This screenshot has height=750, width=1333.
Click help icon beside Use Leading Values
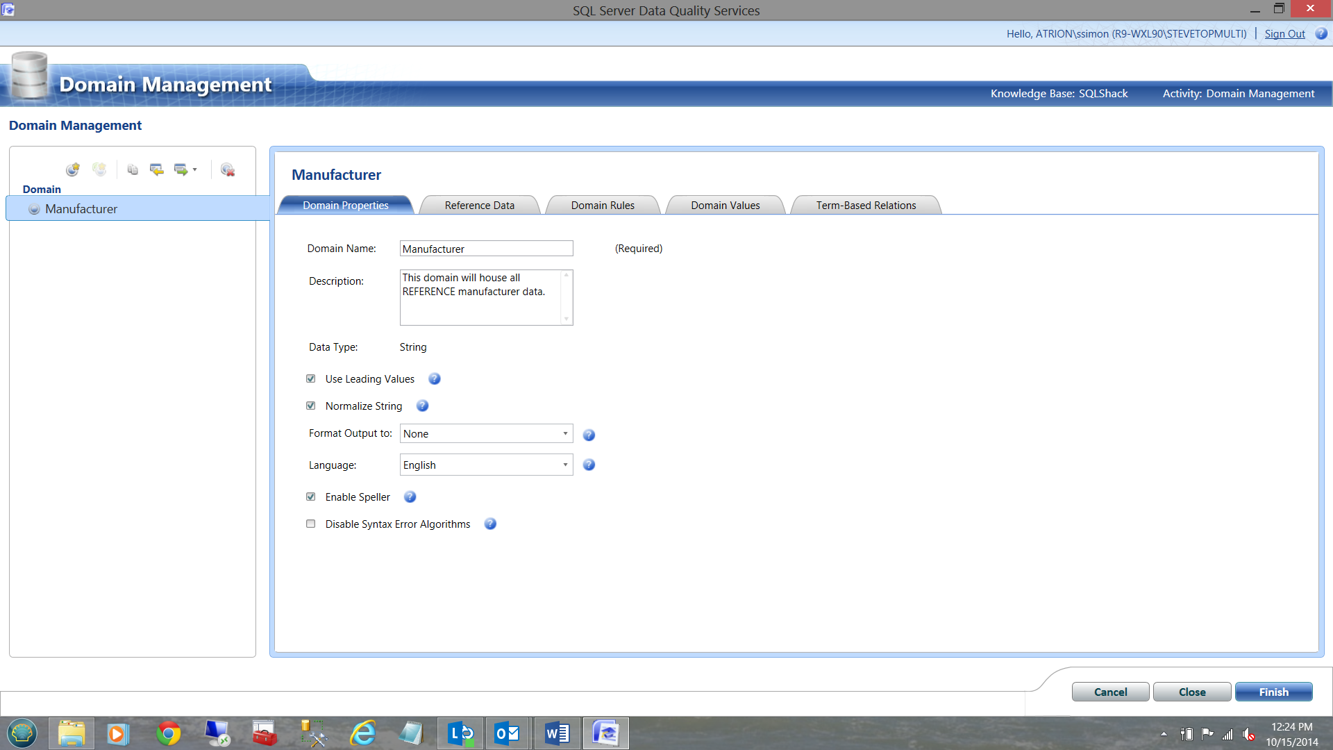(435, 379)
